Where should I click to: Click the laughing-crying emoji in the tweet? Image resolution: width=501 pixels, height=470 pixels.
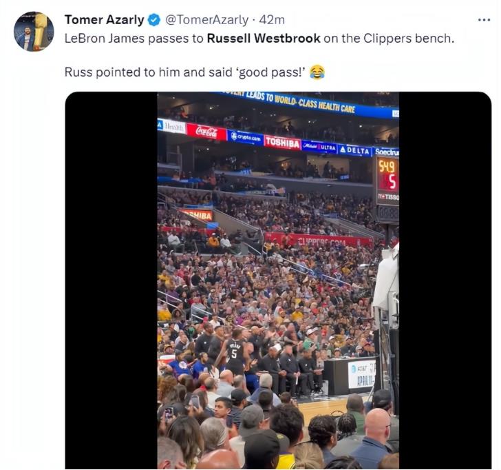[x=317, y=72]
